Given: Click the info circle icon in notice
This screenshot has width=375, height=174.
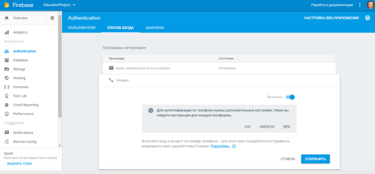Looking at the screenshot, I should [151, 111].
